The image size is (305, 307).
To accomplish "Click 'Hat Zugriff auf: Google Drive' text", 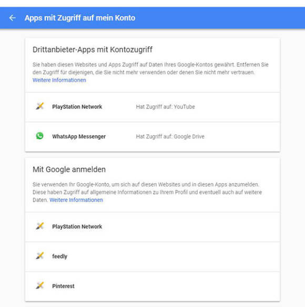I will click(x=170, y=136).
